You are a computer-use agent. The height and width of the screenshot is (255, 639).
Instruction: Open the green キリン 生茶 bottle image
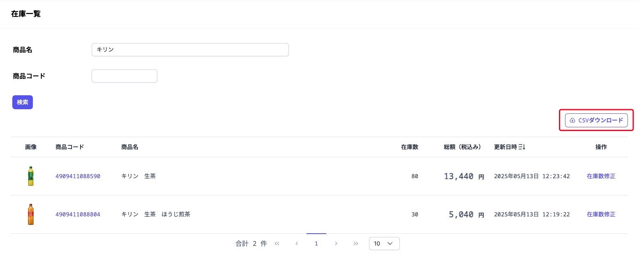pos(31,176)
